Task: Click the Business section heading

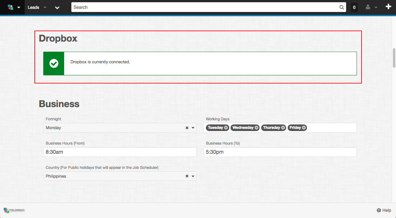Action: coord(59,104)
